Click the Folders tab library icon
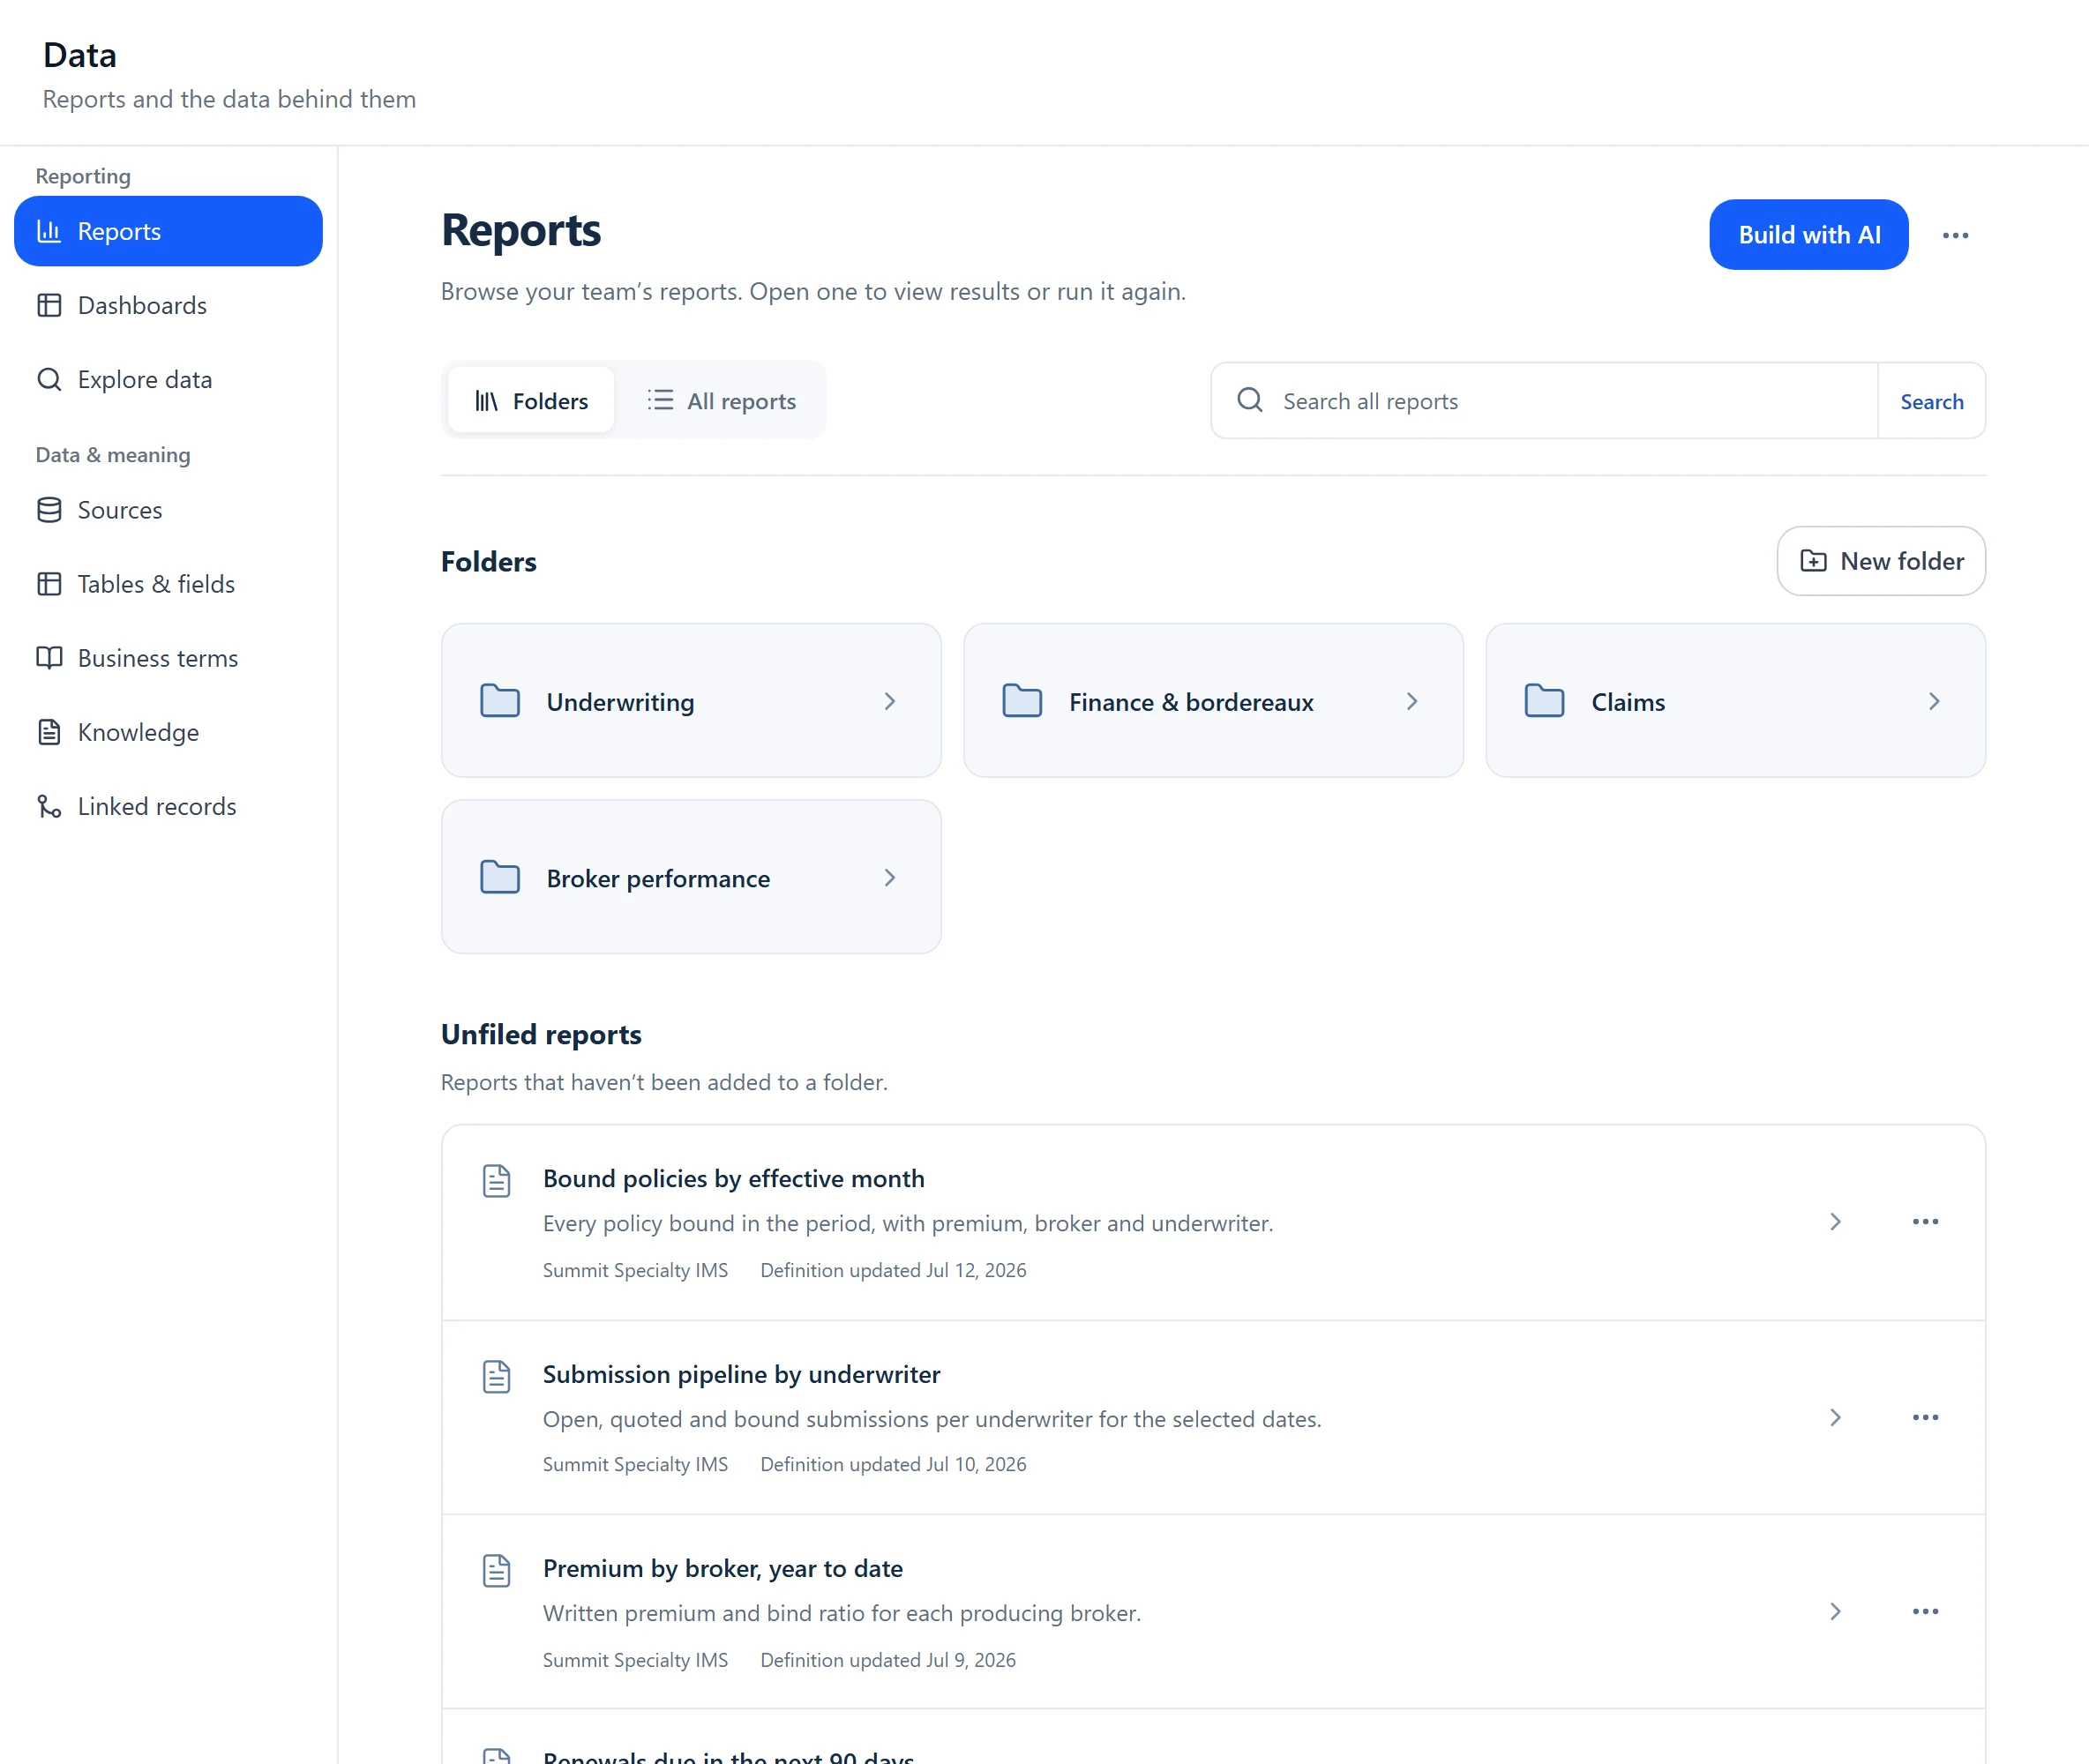Image resolution: width=2089 pixels, height=1764 pixels. point(486,401)
